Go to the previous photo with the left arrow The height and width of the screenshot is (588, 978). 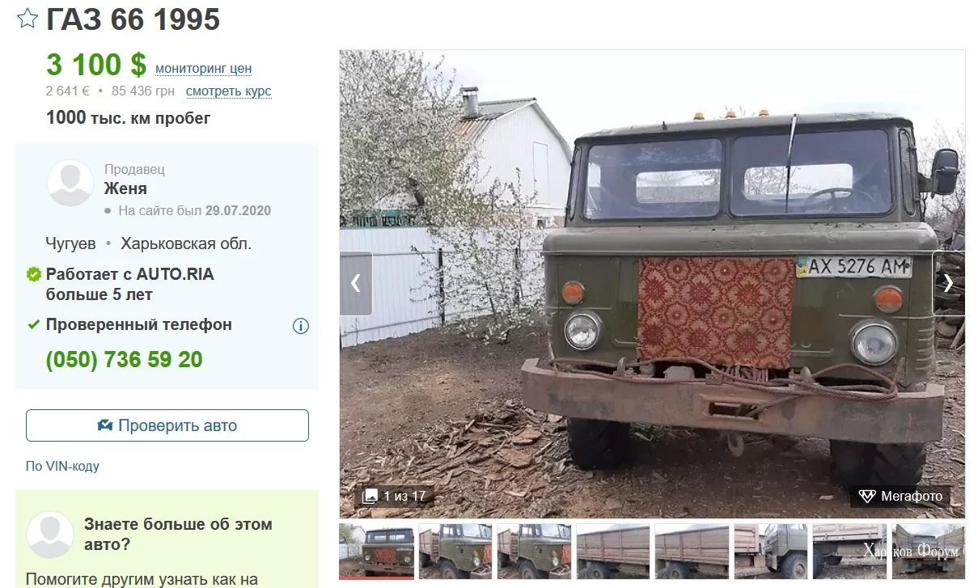(356, 283)
